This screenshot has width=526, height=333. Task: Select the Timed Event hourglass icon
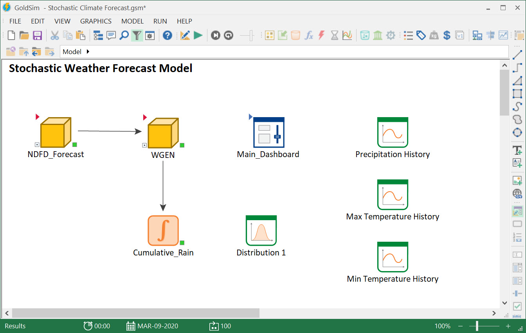(x=334, y=35)
